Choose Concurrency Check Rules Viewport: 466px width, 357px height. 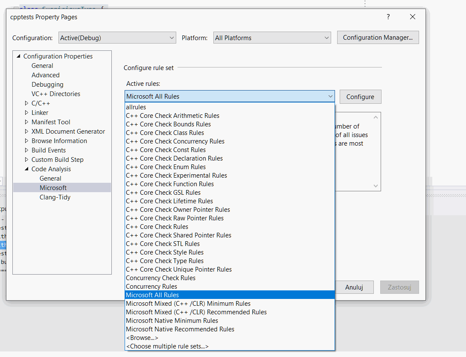(x=230, y=278)
